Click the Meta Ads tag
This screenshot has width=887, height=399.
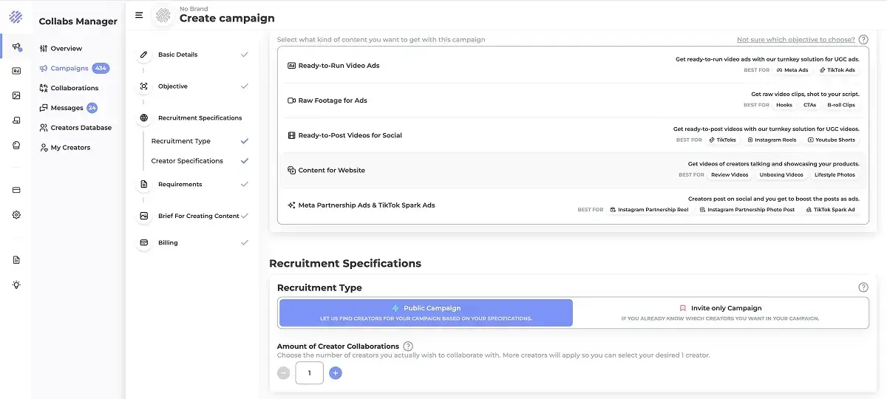792,70
